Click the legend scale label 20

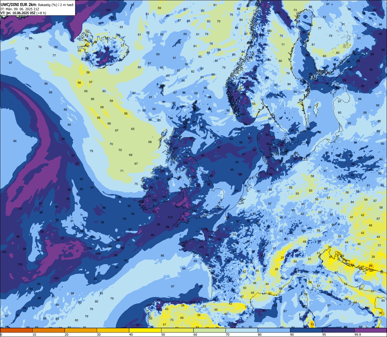coord(67,335)
